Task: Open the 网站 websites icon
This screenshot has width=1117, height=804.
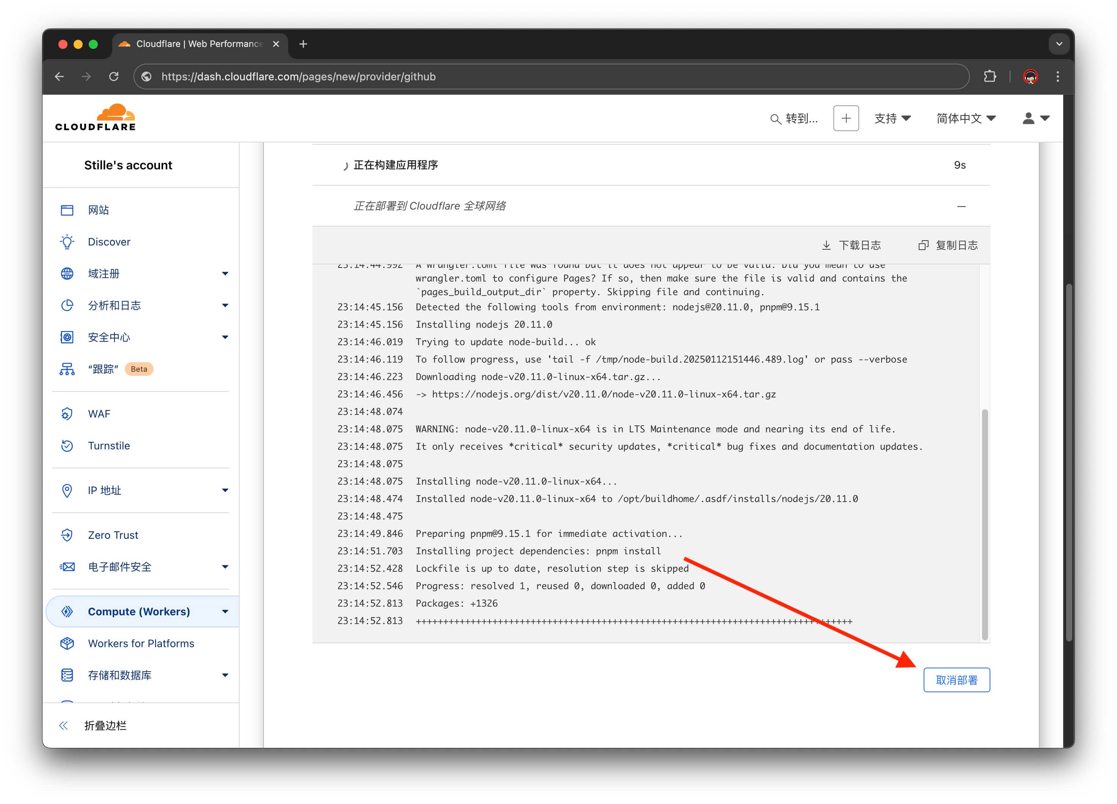Action: pyautogui.click(x=67, y=210)
